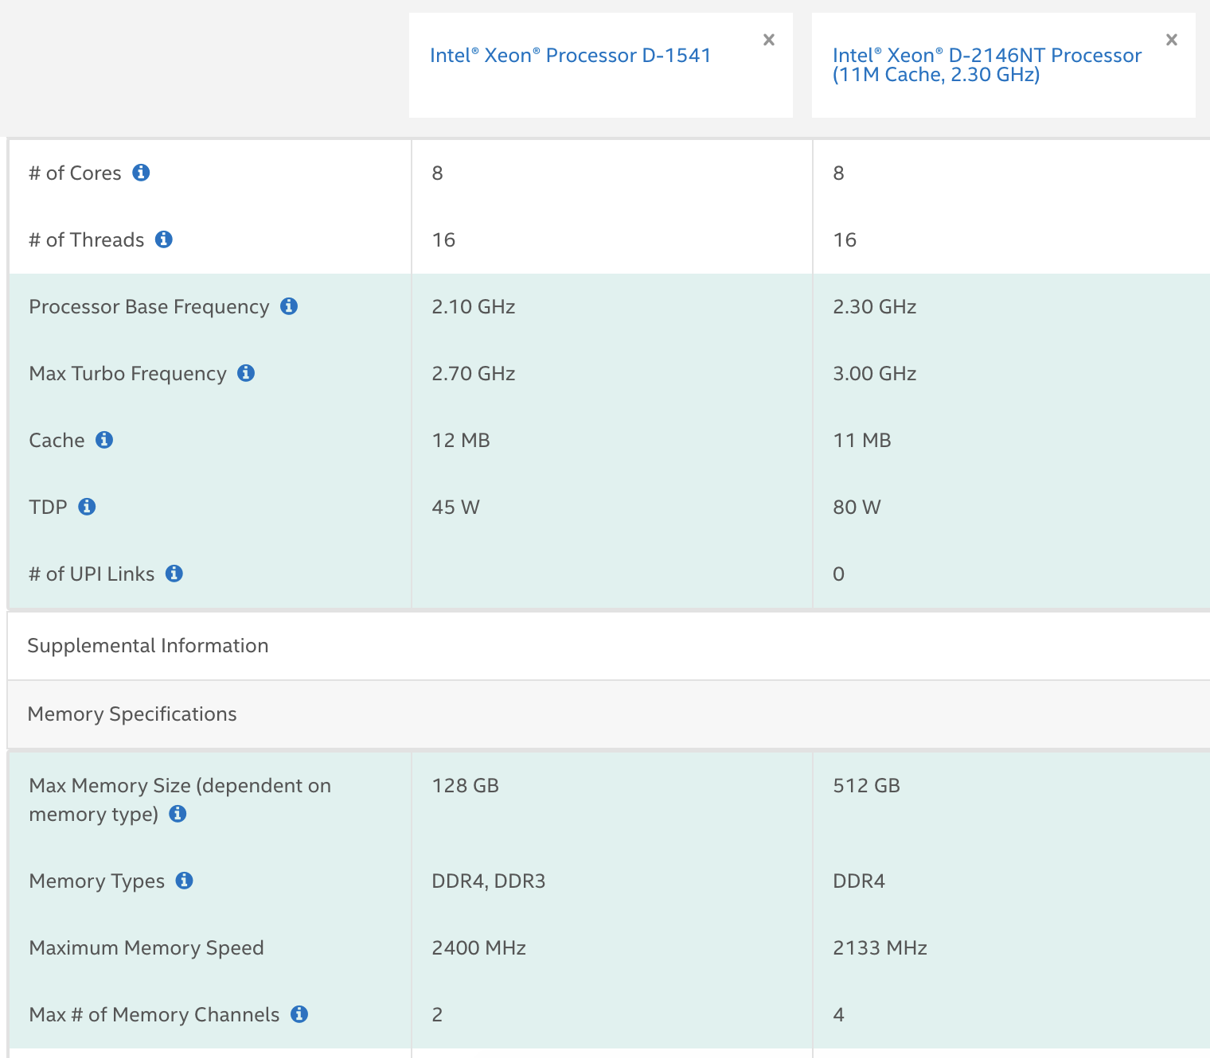The image size is (1210, 1058).
Task: Open Intel Xeon D-2146NT Processor link
Action: click(987, 64)
